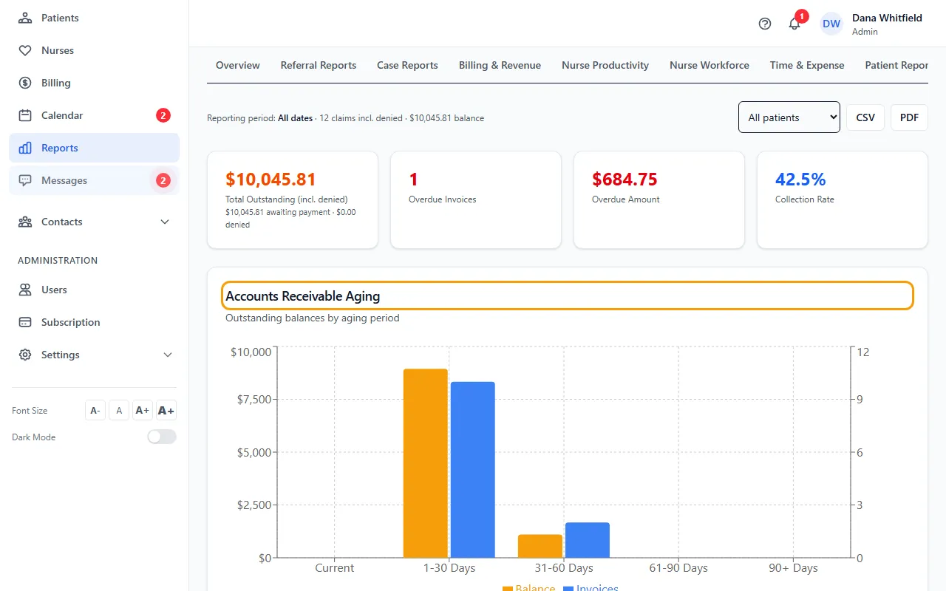946x591 pixels.
Task: Click the Settings gear icon
Action: [25, 355]
